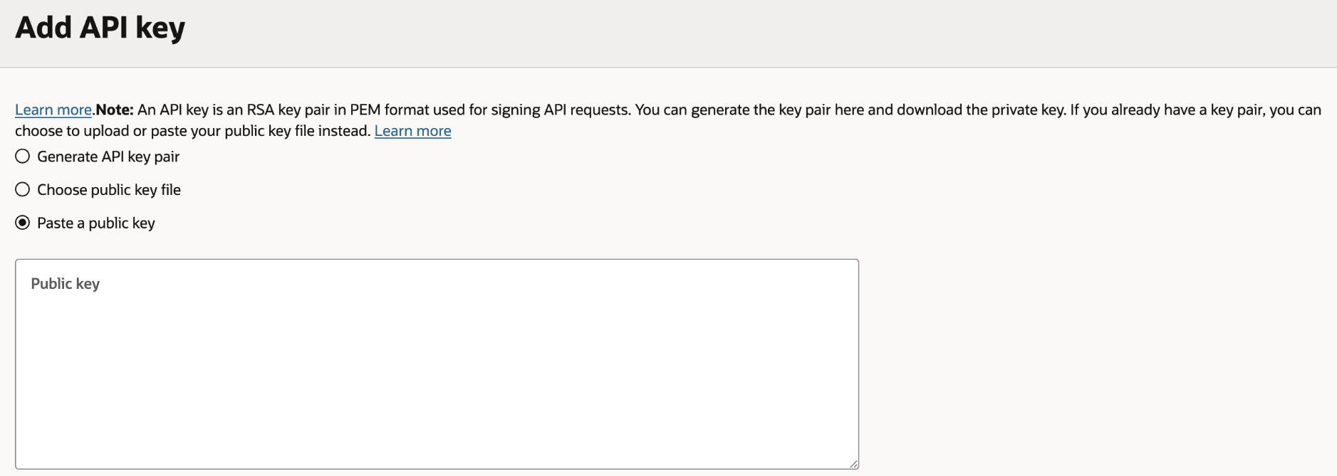Viewport: 1337px width, 476px height.
Task: Click the phrase "download the private key"
Action: [979, 110]
